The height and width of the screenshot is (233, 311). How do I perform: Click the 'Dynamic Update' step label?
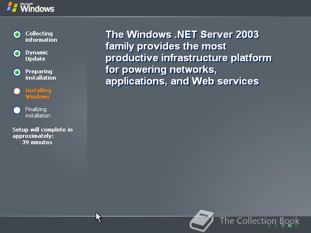(x=37, y=56)
